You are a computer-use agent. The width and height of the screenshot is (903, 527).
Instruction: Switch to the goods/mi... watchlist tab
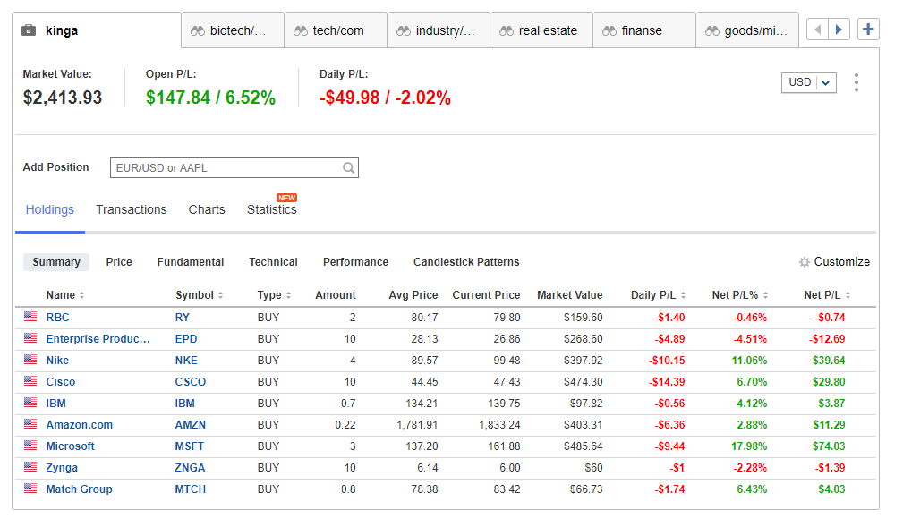(747, 30)
